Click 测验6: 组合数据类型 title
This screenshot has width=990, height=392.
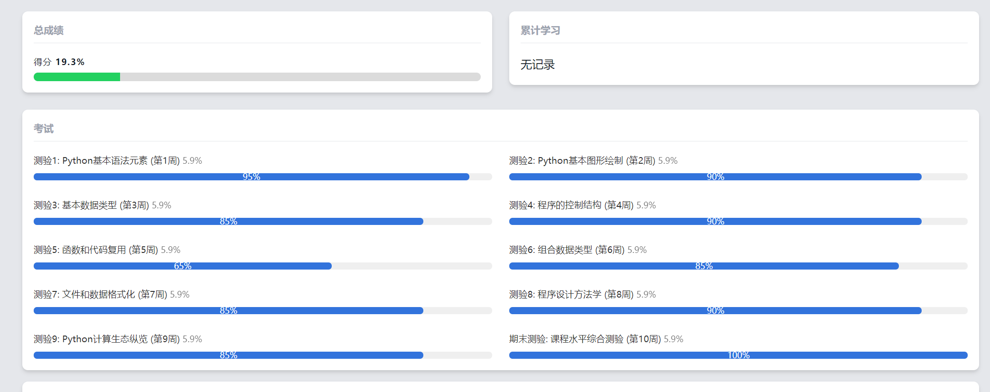pos(567,250)
